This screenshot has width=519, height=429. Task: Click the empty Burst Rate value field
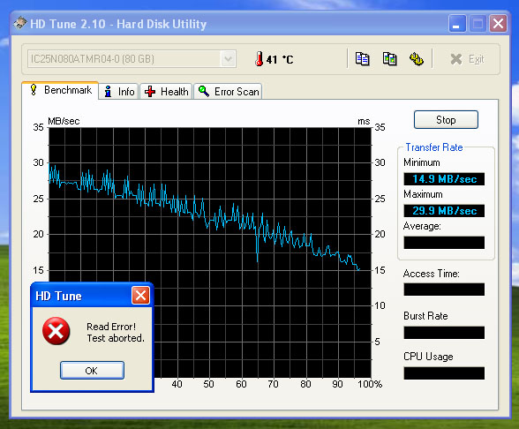(444, 333)
